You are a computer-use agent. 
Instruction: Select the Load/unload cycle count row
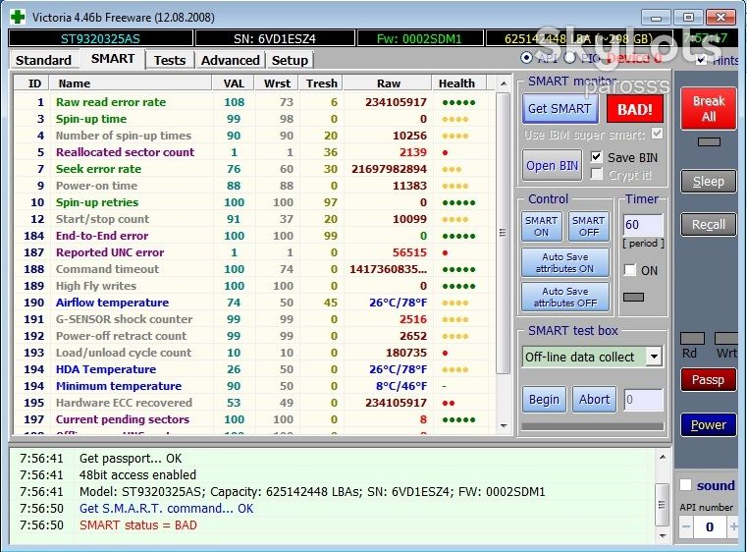[254, 353]
